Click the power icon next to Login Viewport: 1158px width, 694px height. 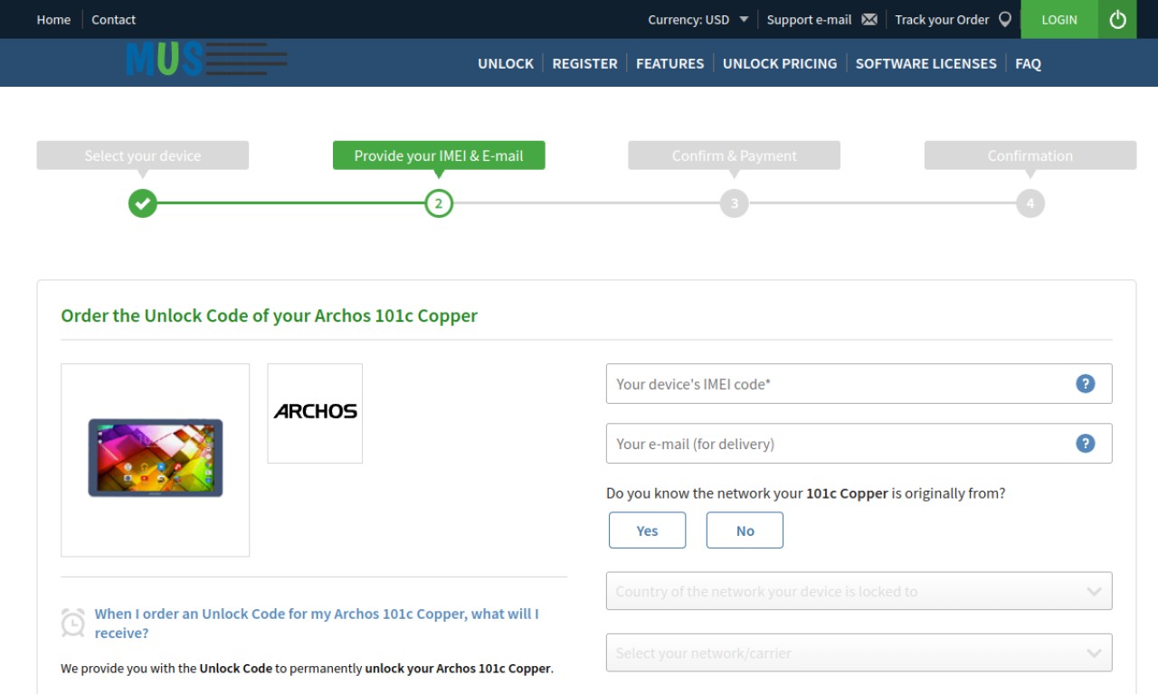point(1117,19)
